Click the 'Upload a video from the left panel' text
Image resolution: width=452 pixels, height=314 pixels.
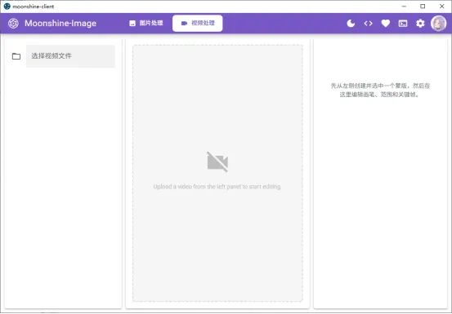click(x=217, y=187)
